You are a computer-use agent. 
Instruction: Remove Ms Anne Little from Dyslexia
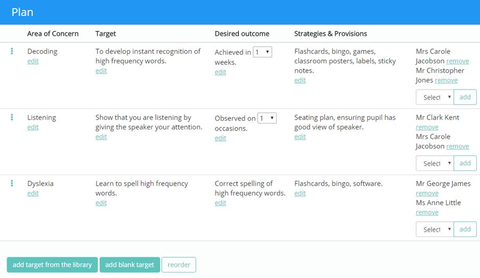427,212
